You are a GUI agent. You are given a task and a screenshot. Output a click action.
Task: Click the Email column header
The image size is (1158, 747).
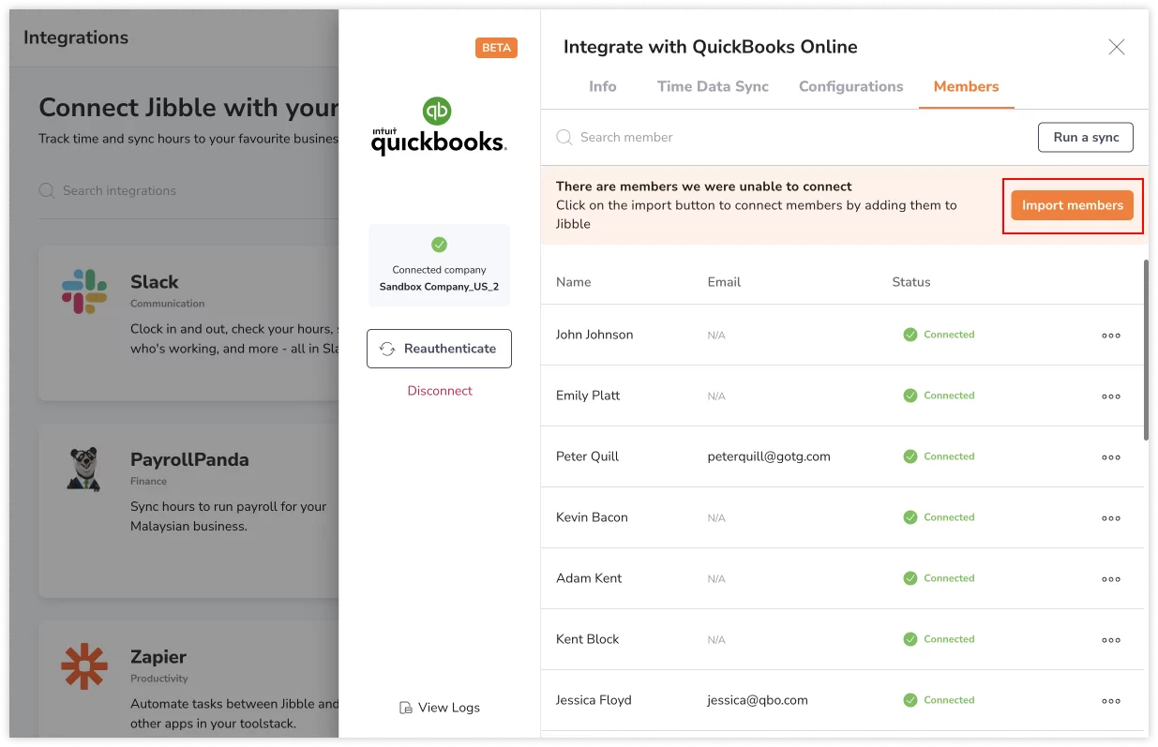[x=724, y=282]
